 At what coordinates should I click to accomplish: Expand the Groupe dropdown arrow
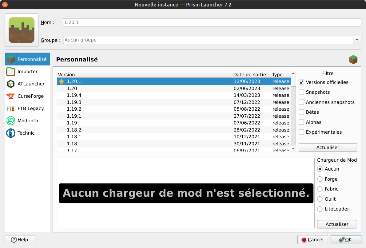[x=357, y=40]
